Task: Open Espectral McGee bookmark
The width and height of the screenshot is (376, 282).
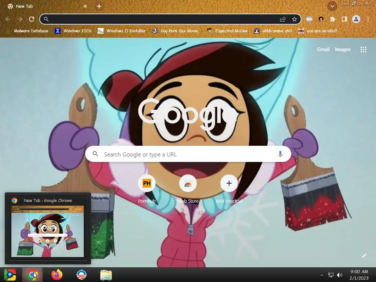Action: pyautogui.click(x=227, y=31)
